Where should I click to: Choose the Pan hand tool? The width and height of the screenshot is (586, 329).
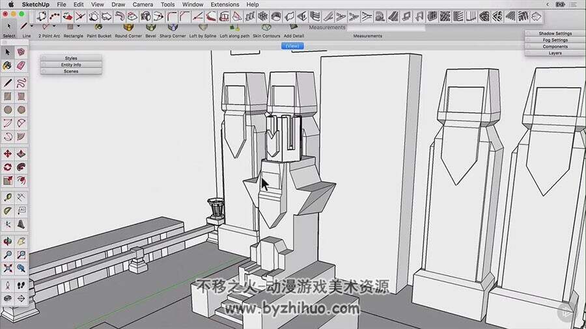click(21, 241)
